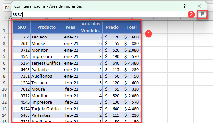Select the Artículos Vendidos header cell

(x=91, y=27)
